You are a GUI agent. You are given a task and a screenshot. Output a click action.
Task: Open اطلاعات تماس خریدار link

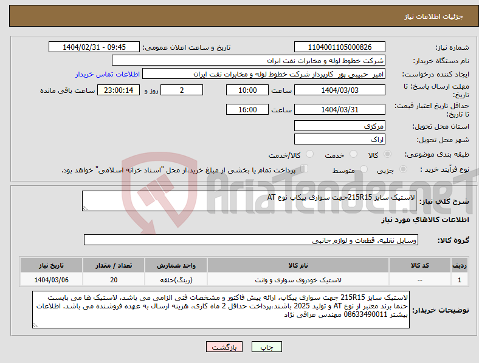[108, 74]
